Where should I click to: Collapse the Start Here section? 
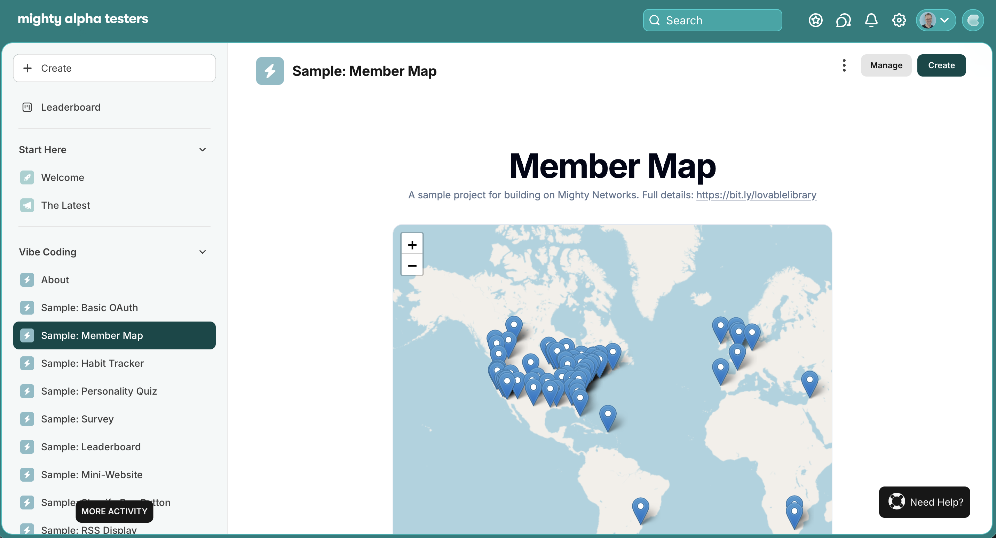(202, 150)
